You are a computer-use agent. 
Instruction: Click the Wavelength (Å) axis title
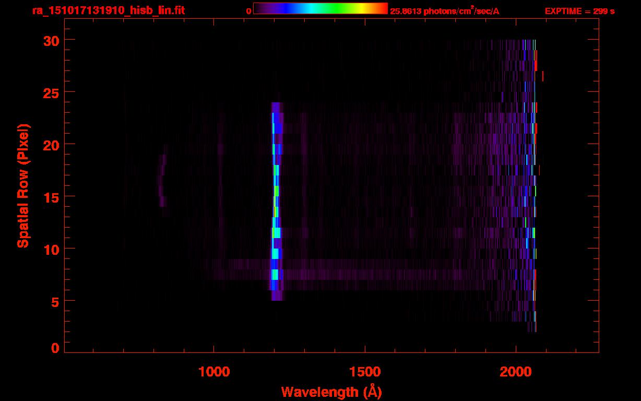[331, 392]
